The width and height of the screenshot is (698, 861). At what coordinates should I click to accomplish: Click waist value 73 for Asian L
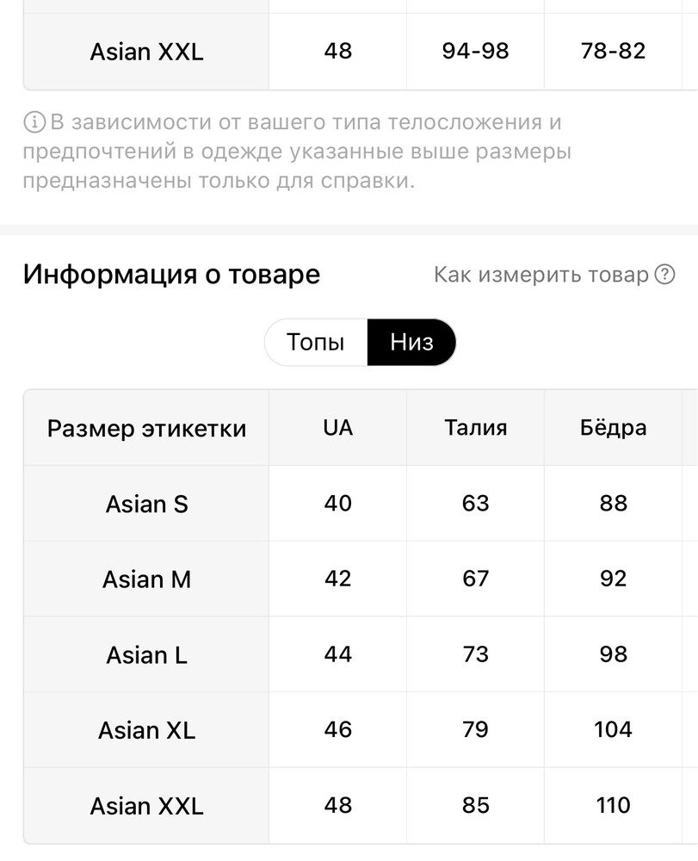click(476, 655)
